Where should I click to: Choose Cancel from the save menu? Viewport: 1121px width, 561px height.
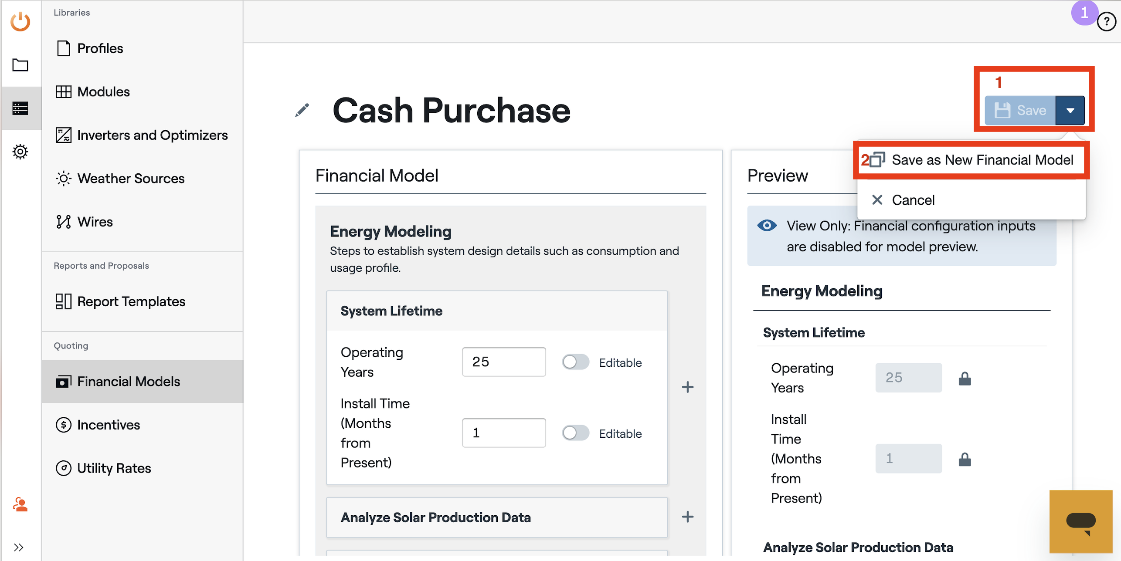913,200
